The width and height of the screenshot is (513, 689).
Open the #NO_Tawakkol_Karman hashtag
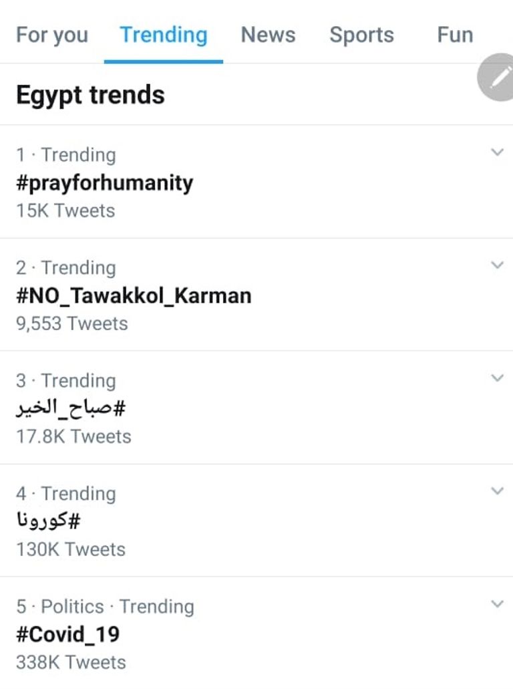tap(134, 295)
